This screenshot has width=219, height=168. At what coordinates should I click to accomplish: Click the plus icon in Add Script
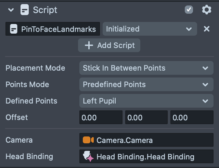tap(89, 45)
